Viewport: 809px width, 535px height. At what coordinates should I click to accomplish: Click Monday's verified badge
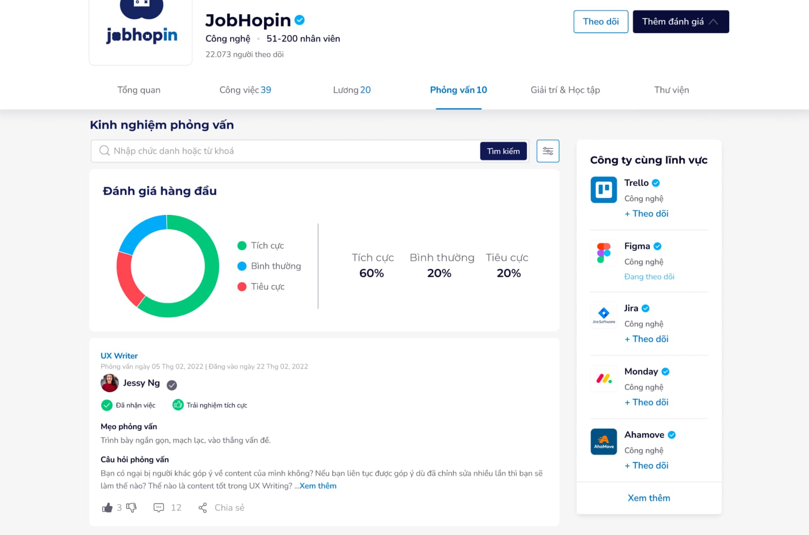click(x=665, y=372)
